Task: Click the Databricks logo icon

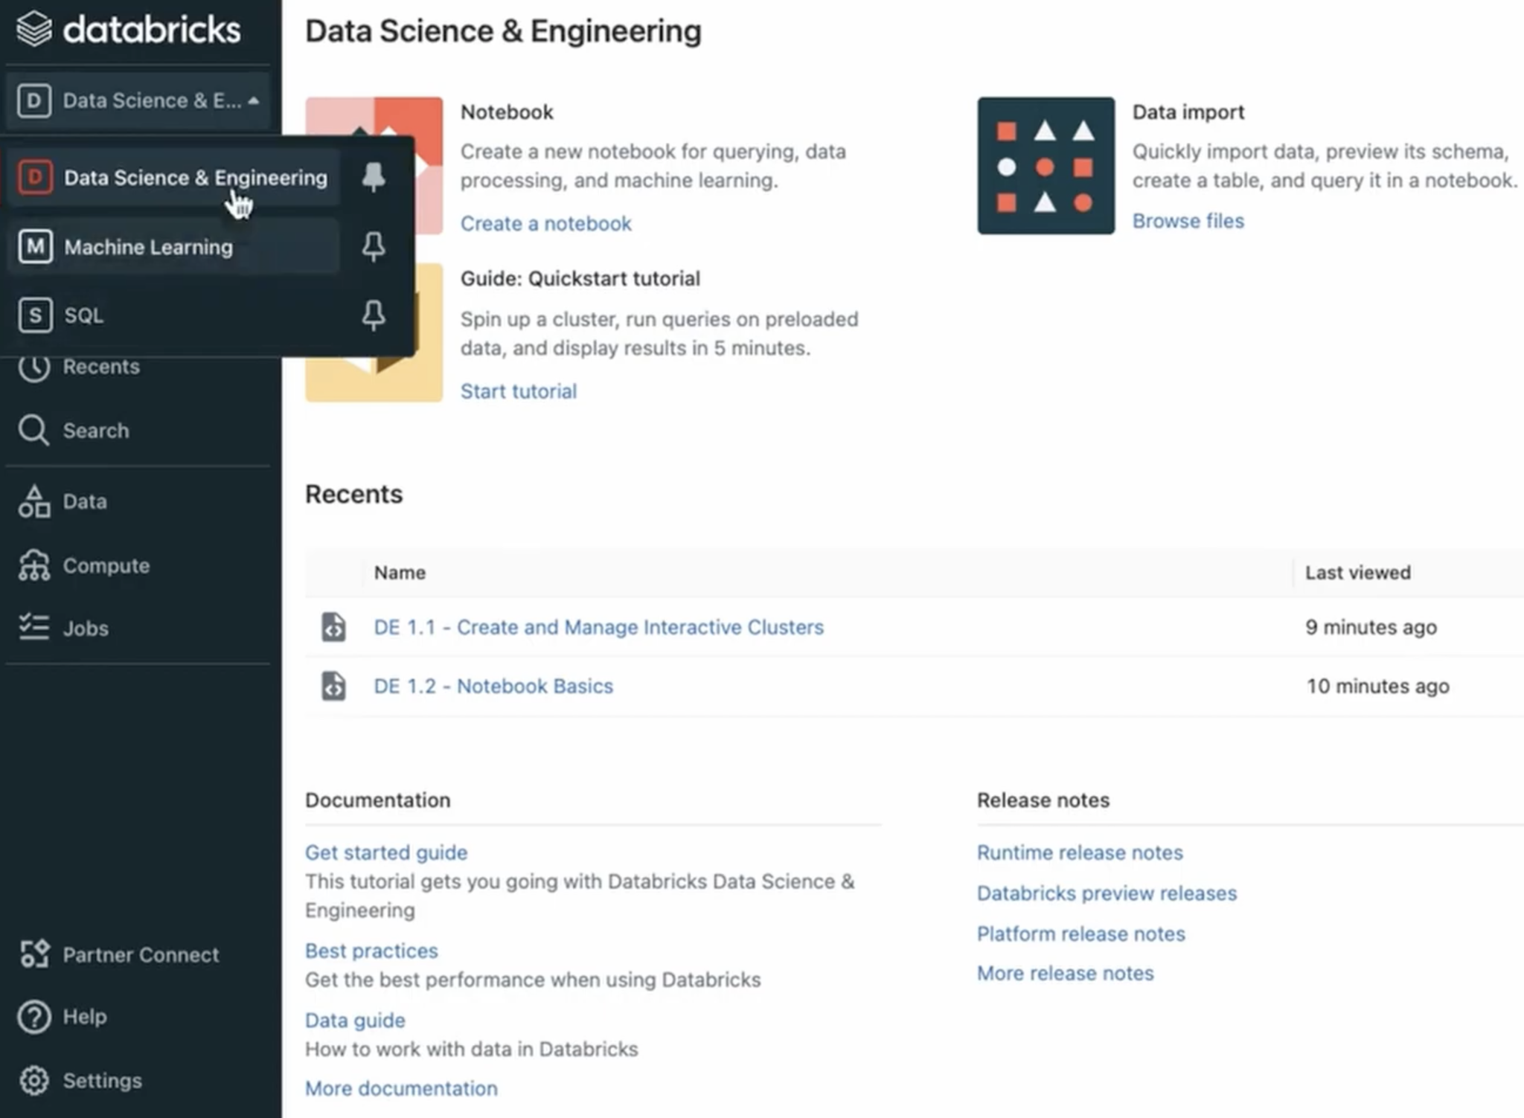Action: pyautogui.click(x=34, y=30)
